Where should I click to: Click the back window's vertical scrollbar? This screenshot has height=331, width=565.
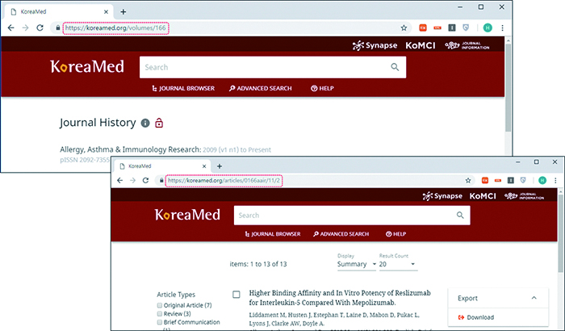click(508, 86)
